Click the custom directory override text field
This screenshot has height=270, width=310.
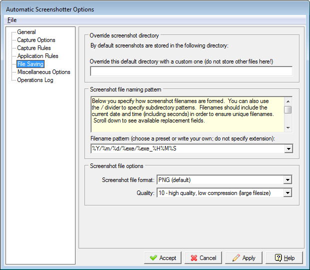(191, 71)
